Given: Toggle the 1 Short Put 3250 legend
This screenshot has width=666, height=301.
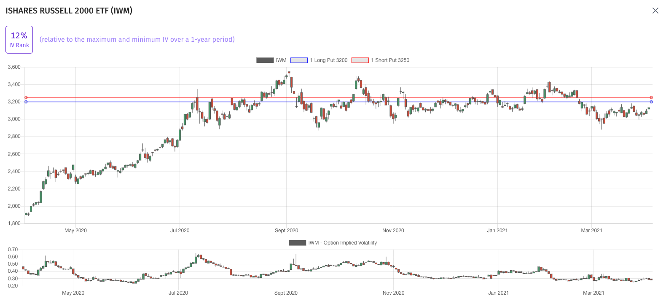Looking at the screenshot, I should click(380, 60).
